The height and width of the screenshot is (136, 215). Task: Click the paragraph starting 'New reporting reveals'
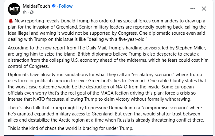[107, 30]
